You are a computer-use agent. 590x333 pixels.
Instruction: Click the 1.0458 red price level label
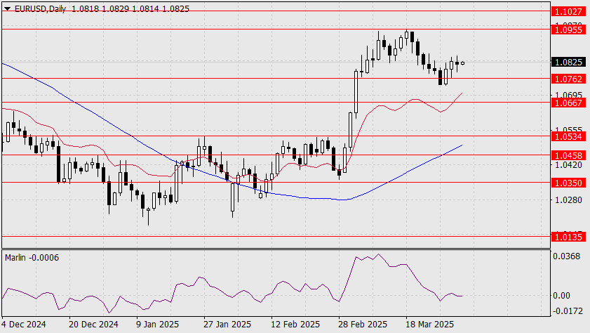(568, 155)
